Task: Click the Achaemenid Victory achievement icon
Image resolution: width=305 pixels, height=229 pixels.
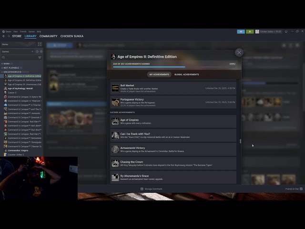Action: click(115, 149)
